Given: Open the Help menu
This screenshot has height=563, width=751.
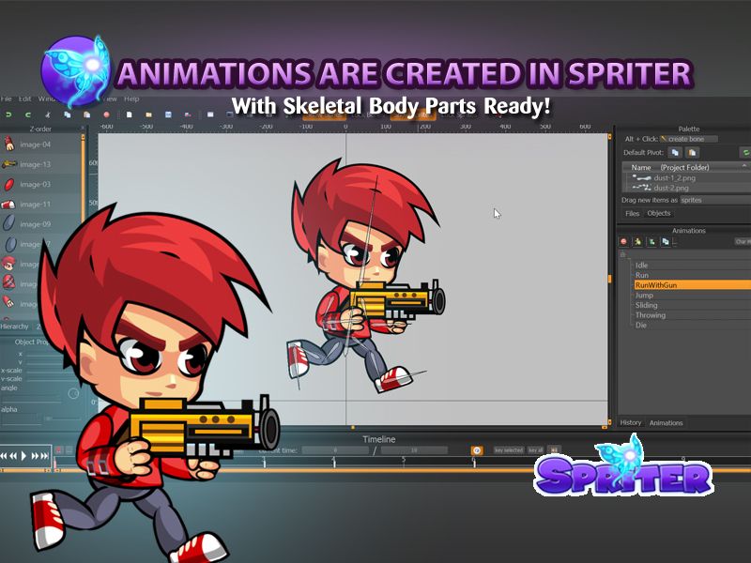Looking at the screenshot, I should (131, 99).
